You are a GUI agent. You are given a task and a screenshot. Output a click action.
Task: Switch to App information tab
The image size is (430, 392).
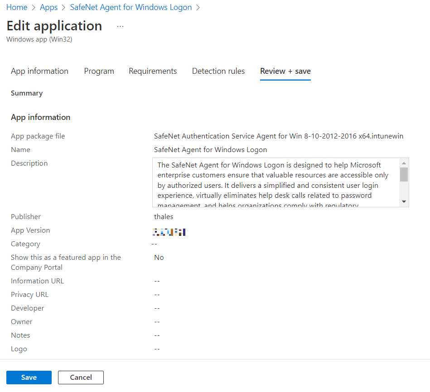click(x=39, y=71)
